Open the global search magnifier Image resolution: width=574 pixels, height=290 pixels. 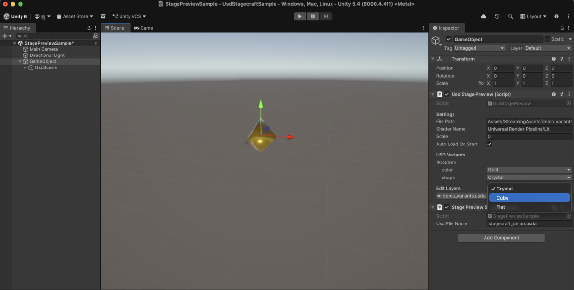(x=510, y=16)
